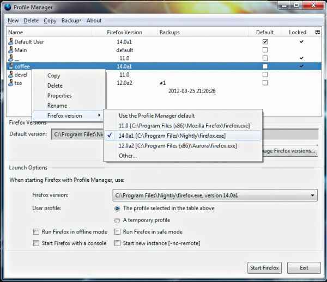The width and height of the screenshot is (327, 282).
Task: Sort by the Backups column header
Action: coord(203,32)
